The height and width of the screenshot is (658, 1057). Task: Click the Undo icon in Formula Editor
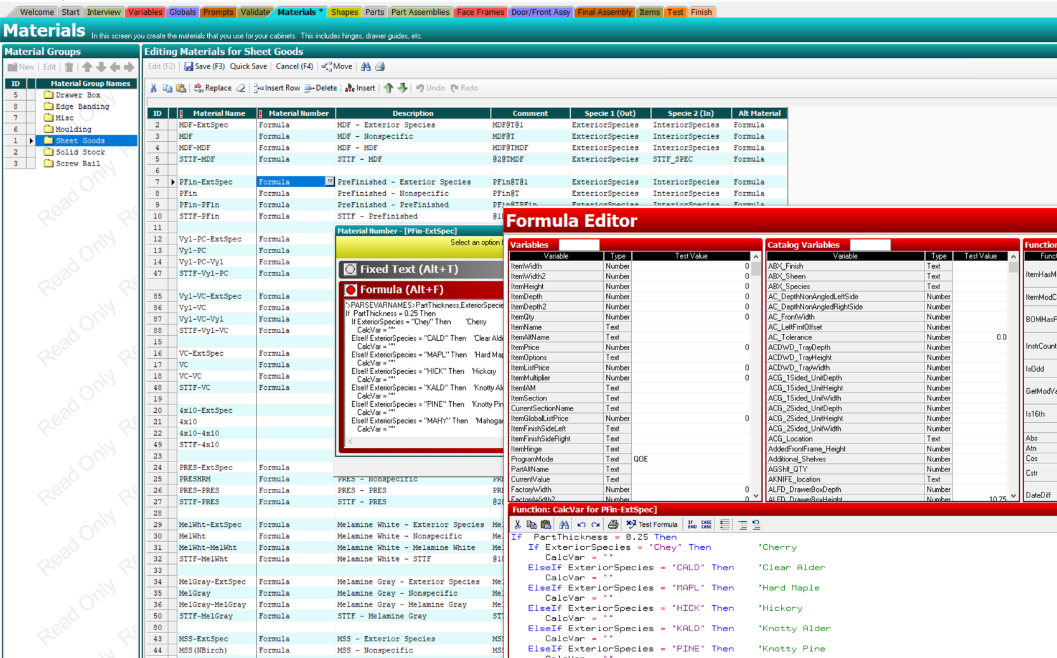pos(580,524)
